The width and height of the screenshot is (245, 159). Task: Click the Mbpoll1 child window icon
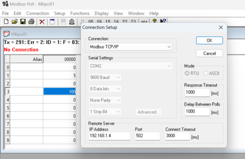[7, 34]
